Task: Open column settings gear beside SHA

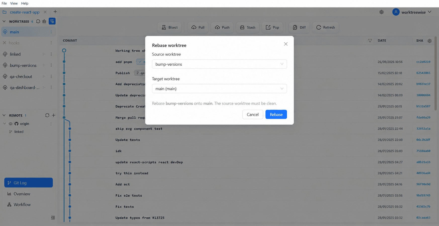Action: (x=429, y=41)
